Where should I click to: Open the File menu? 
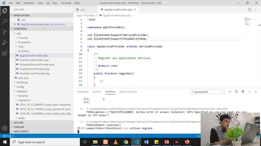11,3
